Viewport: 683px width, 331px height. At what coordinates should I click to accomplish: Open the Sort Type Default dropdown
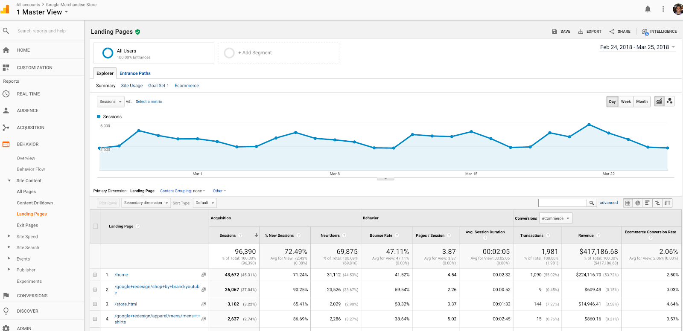pyautogui.click(x=205, y=203)
